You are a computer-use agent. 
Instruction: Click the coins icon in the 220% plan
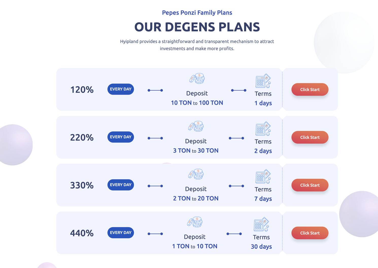(196, 126)
